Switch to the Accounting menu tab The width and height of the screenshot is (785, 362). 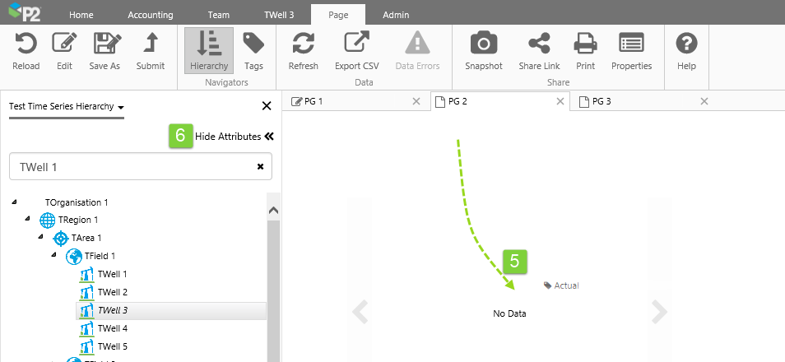coord(151,15)
